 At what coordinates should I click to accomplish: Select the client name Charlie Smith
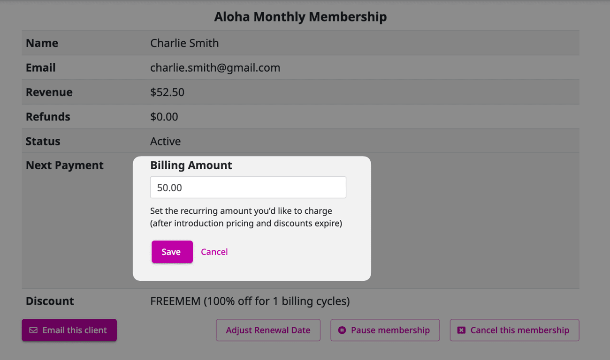point(184,43)
